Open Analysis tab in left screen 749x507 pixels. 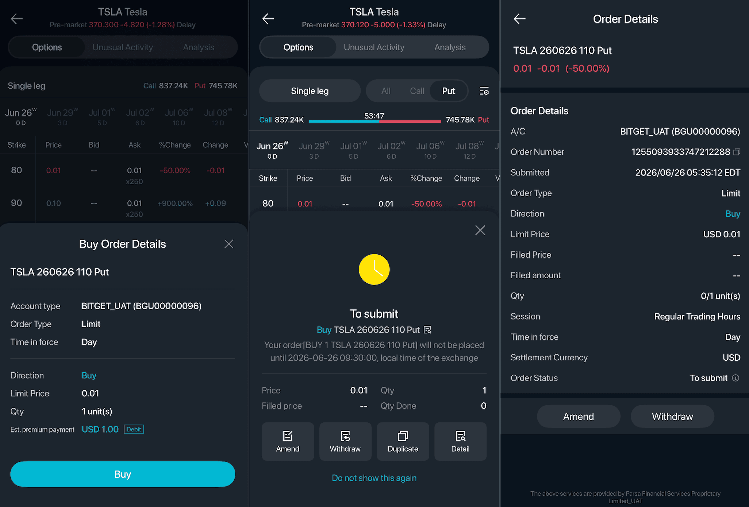tap(199, 47)
